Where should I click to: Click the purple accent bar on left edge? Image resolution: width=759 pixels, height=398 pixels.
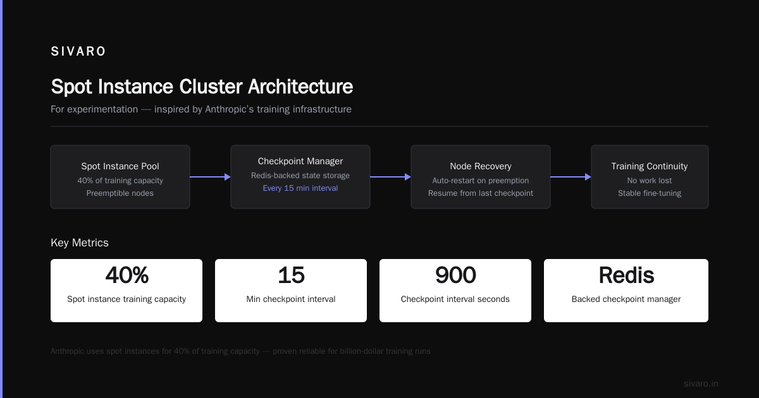[x=1, y=199]
